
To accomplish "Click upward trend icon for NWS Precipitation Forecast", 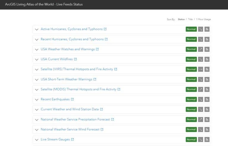I will pyautogui.click(x=200, y=120).
